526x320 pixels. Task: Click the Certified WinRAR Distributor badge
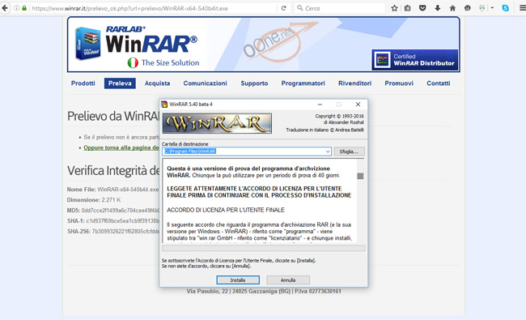pos(414,60)
